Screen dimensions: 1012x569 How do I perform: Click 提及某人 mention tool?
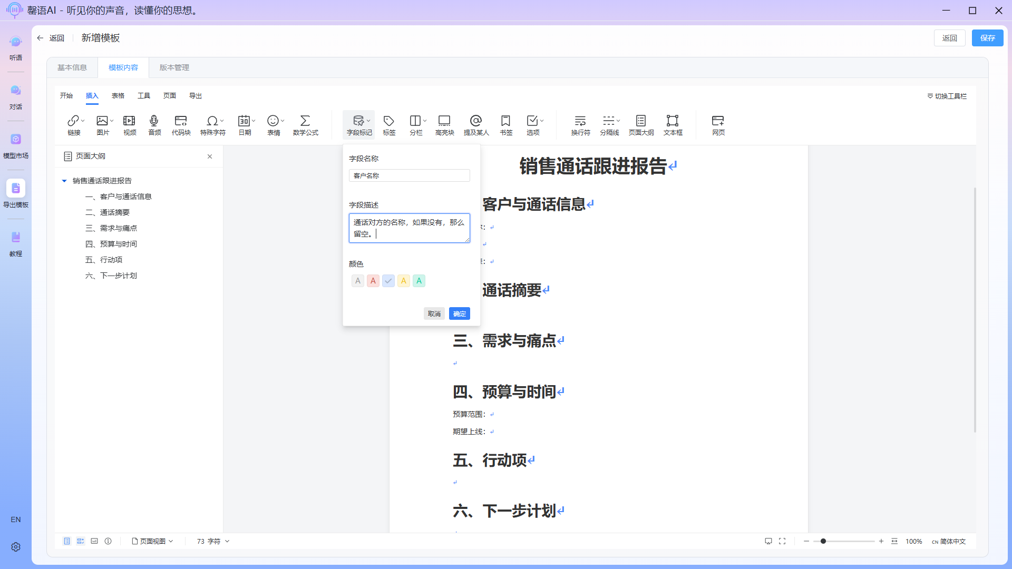coord(476,125)
